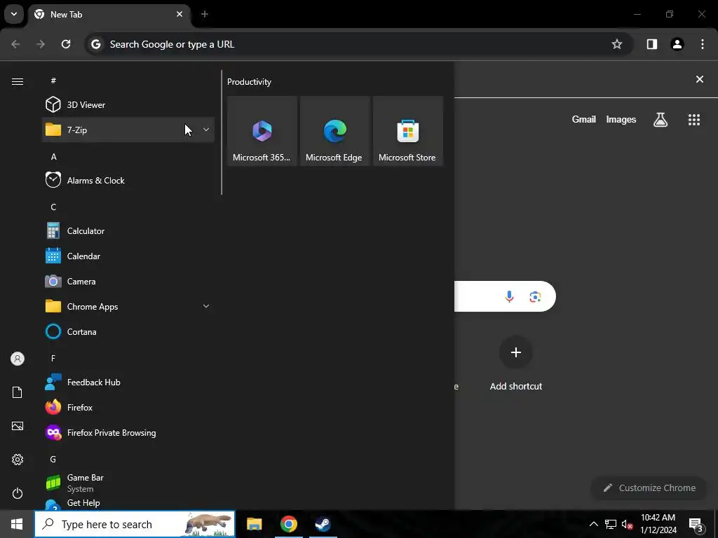Click the letter F header in app list
Image resolution: width=718 pixels, height=538 pixels.
click(53, 358)
